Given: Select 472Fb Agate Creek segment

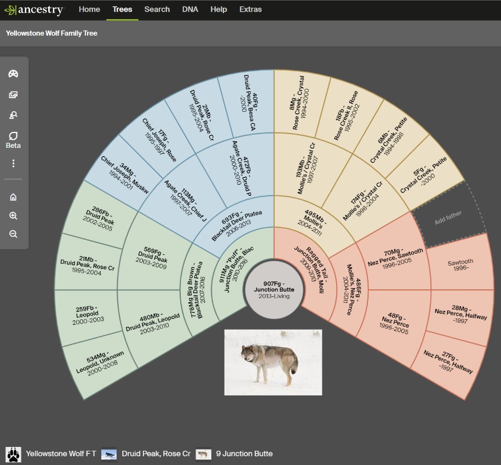Looking at the screenshot, I should click(241, 167).
